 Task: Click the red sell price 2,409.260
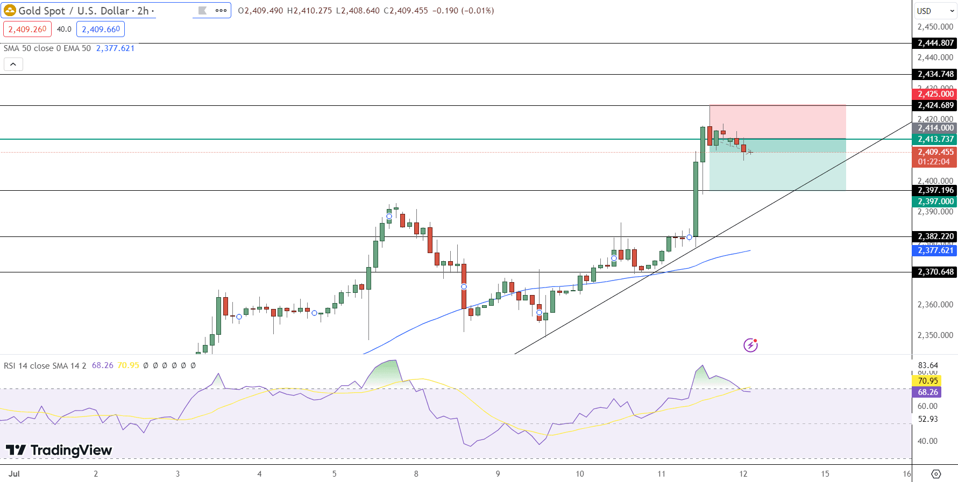[27, 29]
